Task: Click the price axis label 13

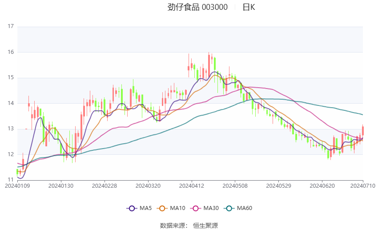Action: click(x=11, y=129)
